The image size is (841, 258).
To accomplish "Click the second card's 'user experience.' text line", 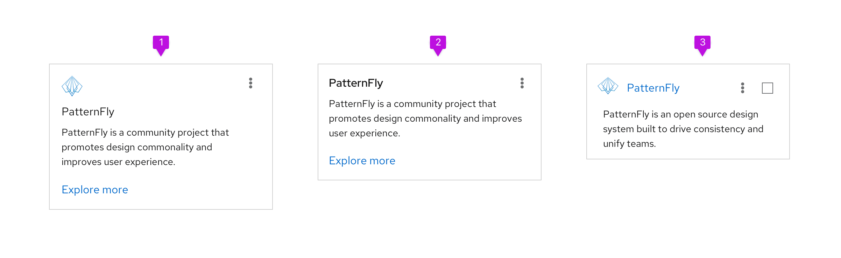I will pyautogui.click(x=364, y=133).
